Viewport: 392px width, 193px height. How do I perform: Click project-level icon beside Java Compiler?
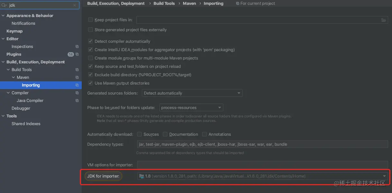pos(77,101)
